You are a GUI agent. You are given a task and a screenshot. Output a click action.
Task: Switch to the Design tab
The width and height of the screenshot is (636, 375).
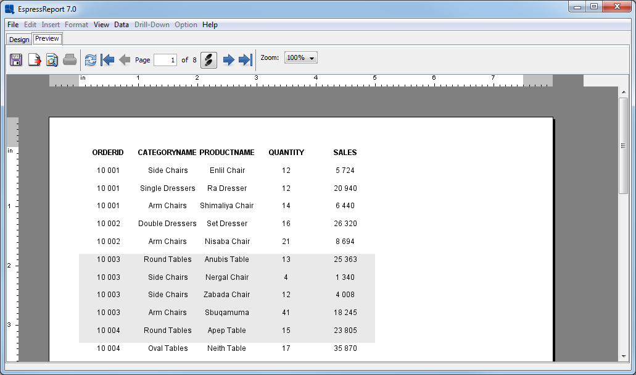pos(19,40)
